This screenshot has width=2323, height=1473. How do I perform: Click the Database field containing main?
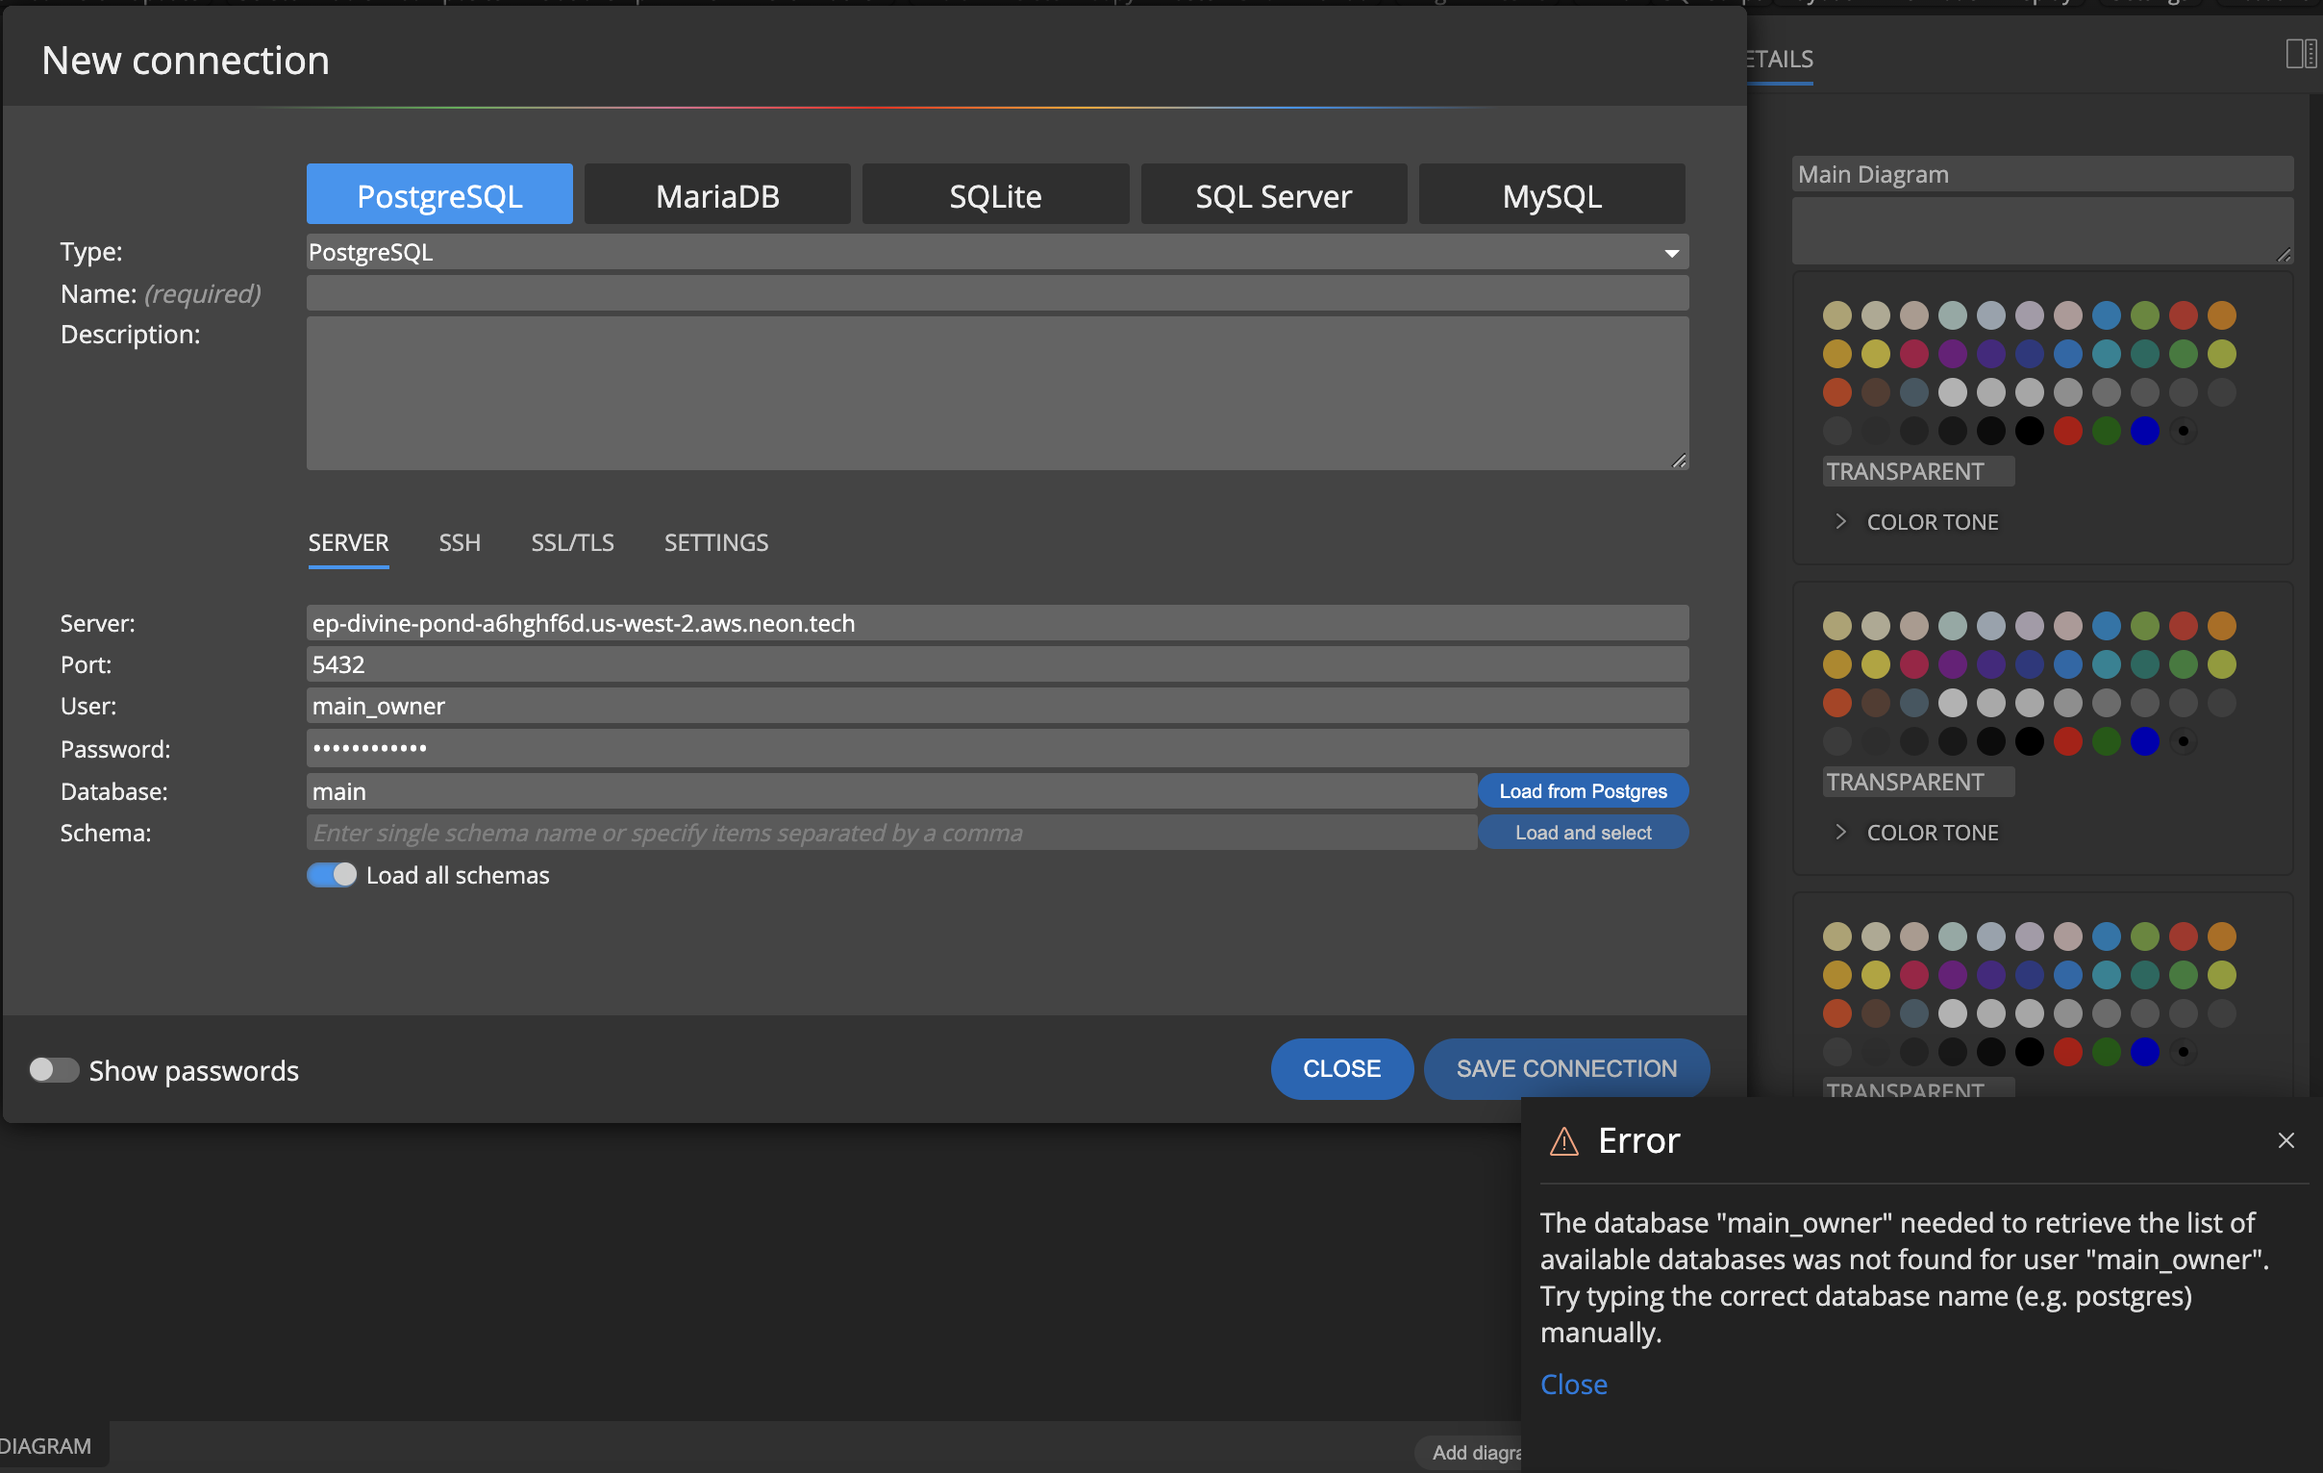click(890, 790)
